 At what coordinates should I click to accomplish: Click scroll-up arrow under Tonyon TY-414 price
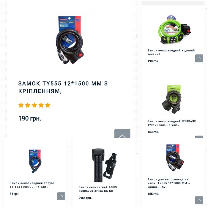61,196
